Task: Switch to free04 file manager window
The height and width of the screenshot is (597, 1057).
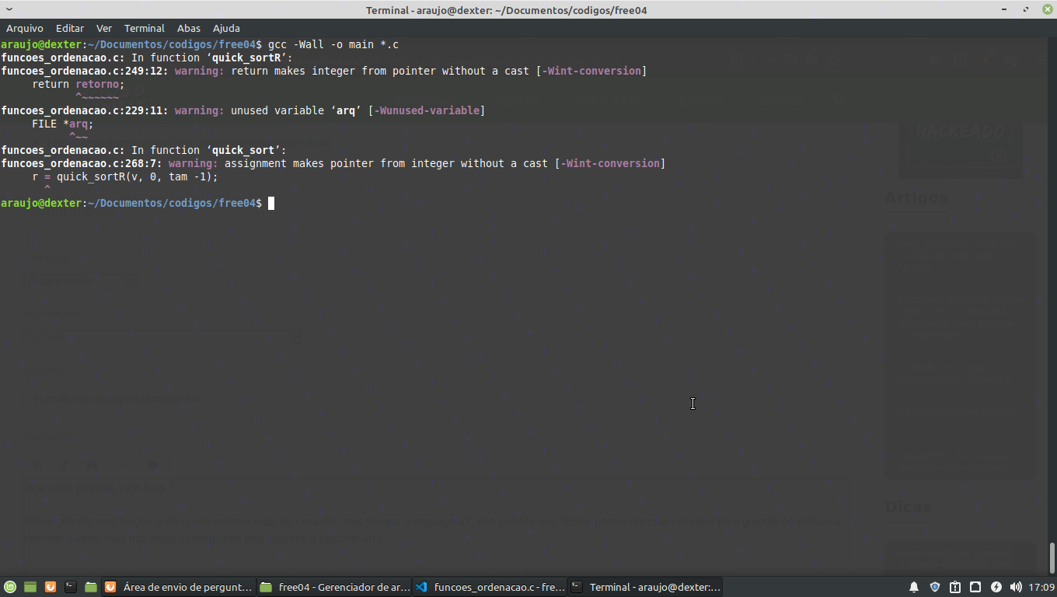Action: coord(334,587)
